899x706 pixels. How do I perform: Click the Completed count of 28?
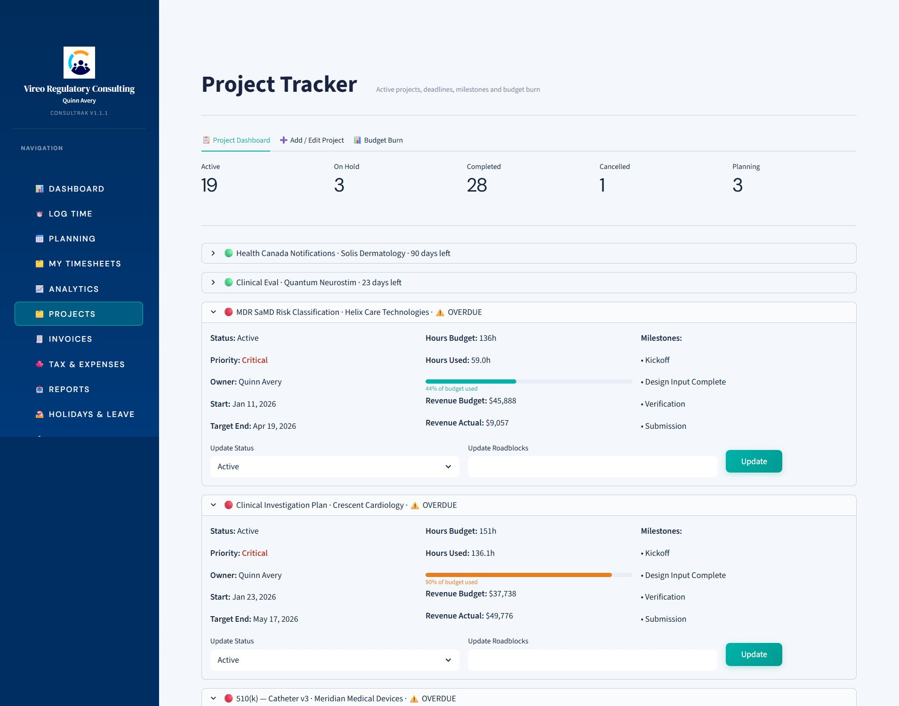tap(477, 185)
